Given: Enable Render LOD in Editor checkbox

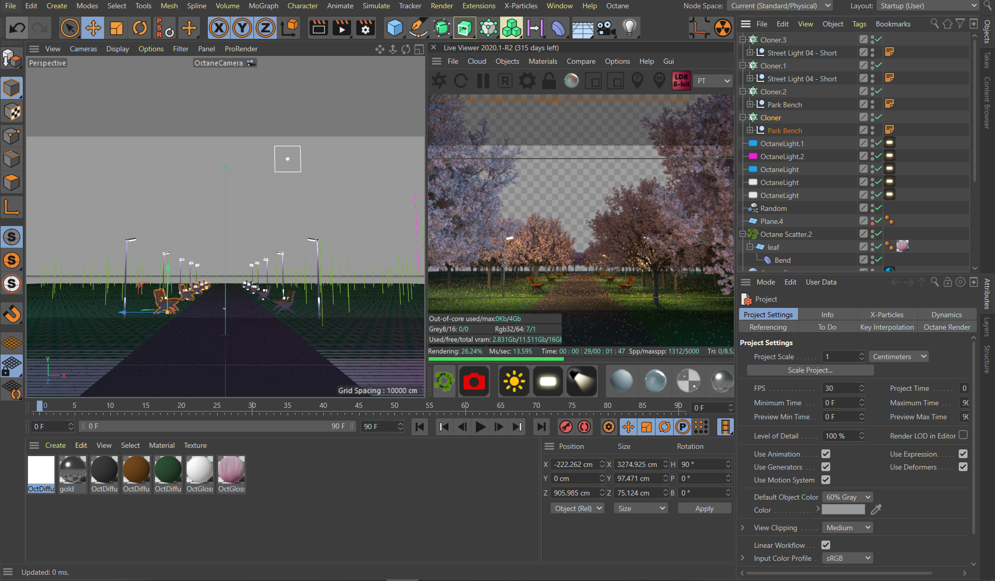Looking at the screenshot, I should pyautogui.click(x=963, y=435).
